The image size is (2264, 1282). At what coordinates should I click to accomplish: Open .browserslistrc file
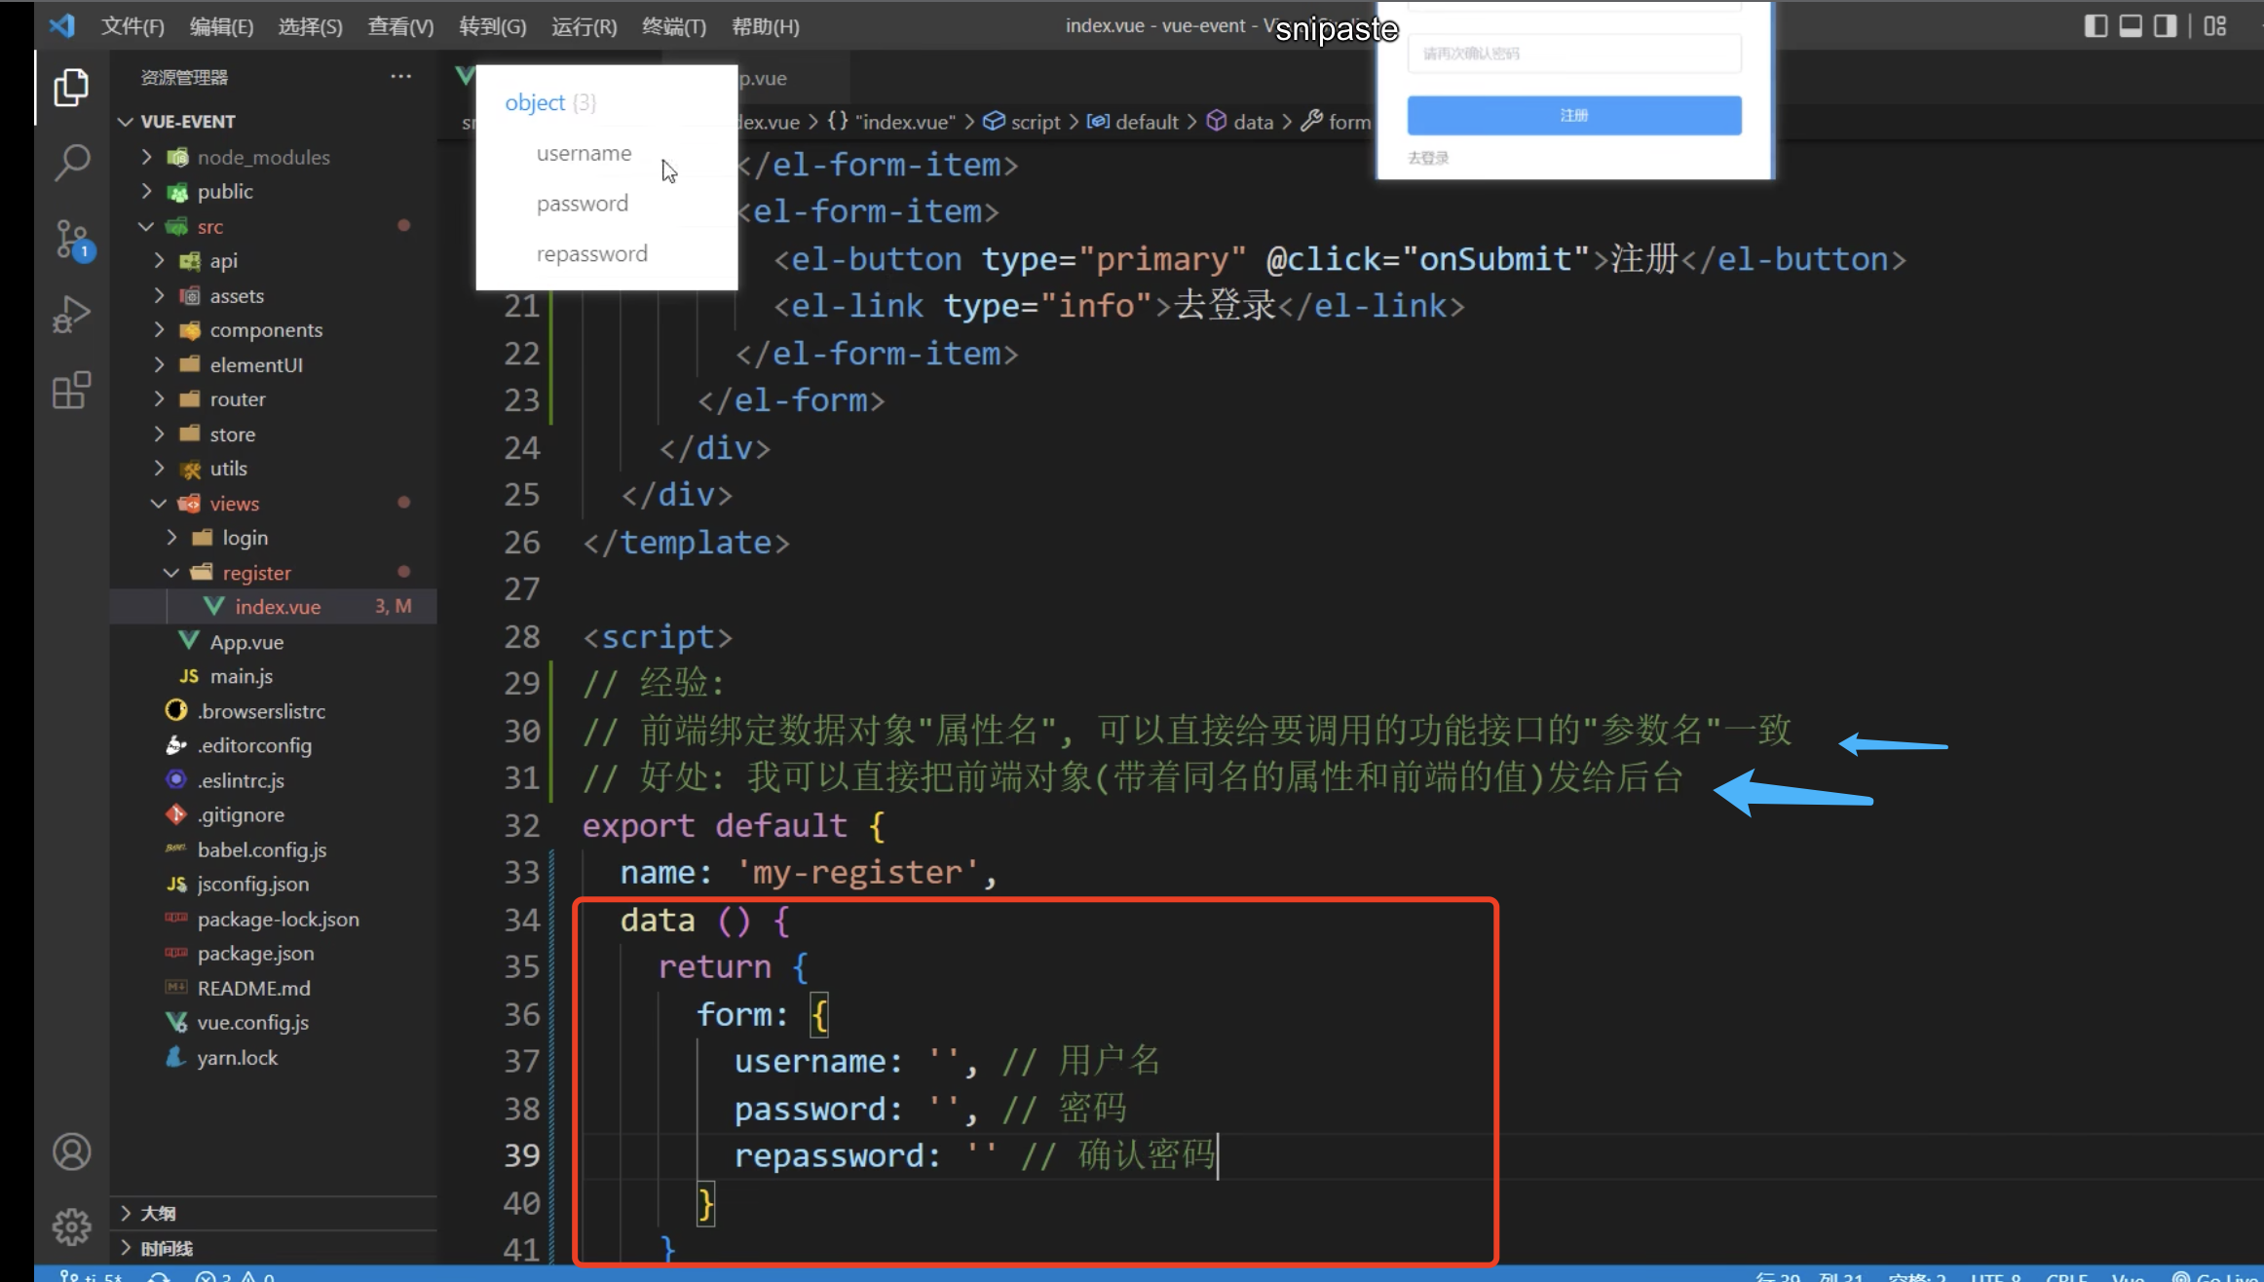(273, 711)
